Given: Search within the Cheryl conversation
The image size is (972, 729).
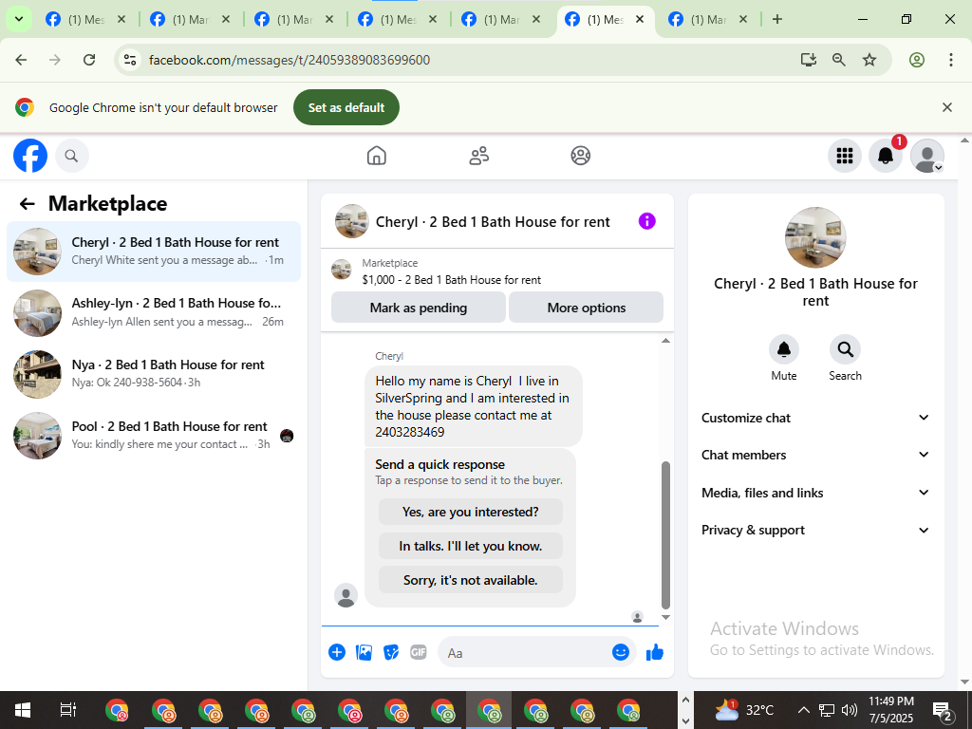Looking at the screenshot, I should point(845,349).
